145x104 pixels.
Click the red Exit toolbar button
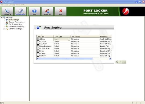(x=61, y=11)
